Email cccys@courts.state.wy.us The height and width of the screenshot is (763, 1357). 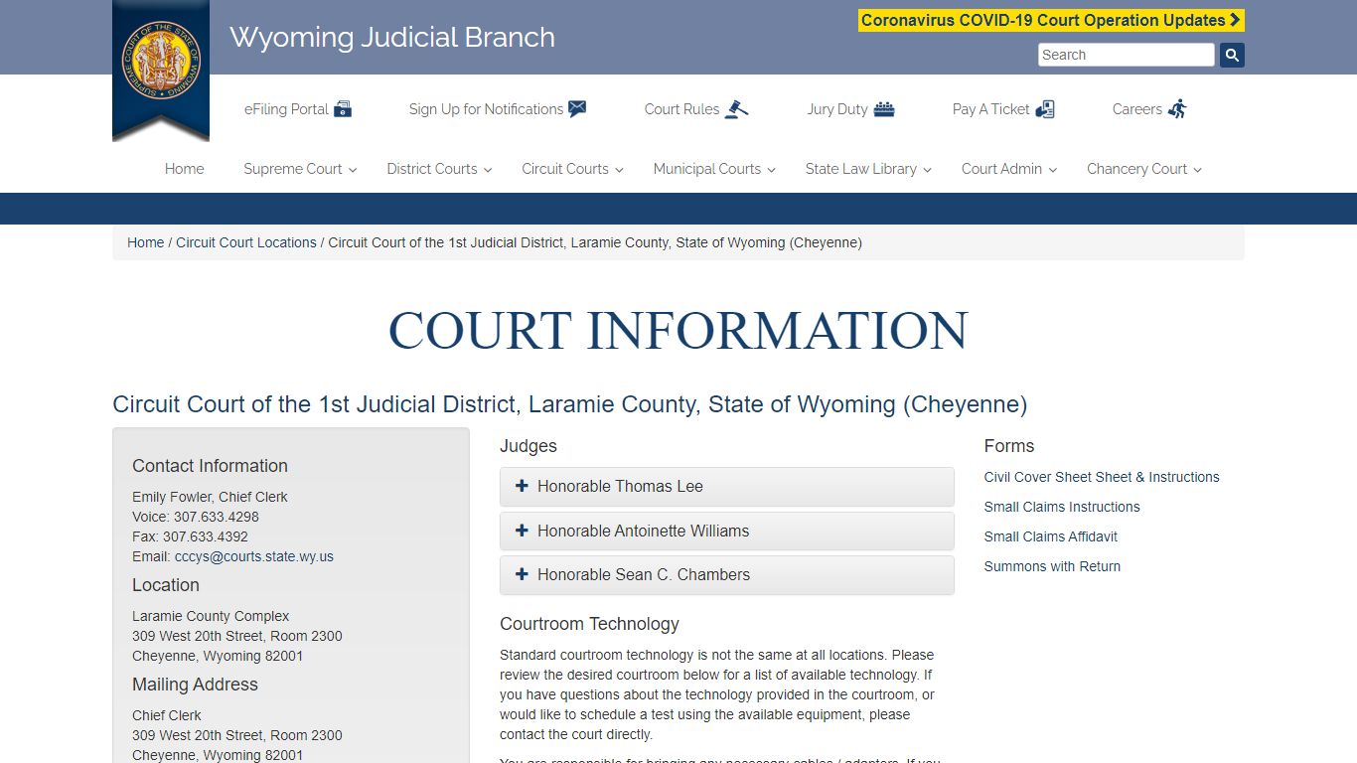pyautogui.click(x=254, y=556)
